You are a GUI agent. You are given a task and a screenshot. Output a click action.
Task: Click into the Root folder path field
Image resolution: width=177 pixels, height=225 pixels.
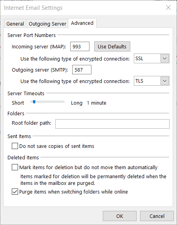(112, 124)
